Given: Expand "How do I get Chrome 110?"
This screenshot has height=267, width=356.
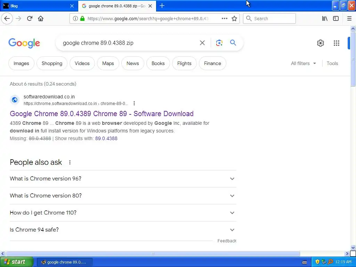Looking at the screenshot, I should [x=123, y=213].
